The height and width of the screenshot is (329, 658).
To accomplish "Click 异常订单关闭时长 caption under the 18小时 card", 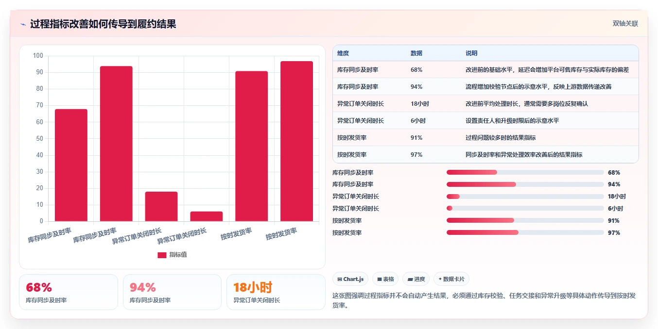I will tap(257, 300).
